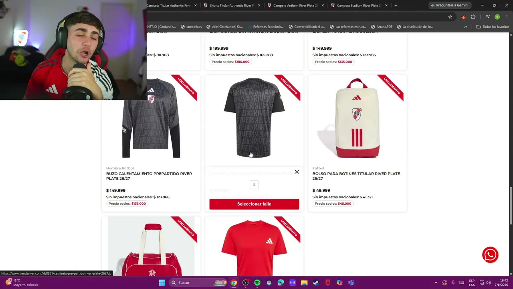Image resolution: width=513 pixels, height=289 pixels.
Task: Click the Pregúntale a Gemini button
Action: (449, 5)
